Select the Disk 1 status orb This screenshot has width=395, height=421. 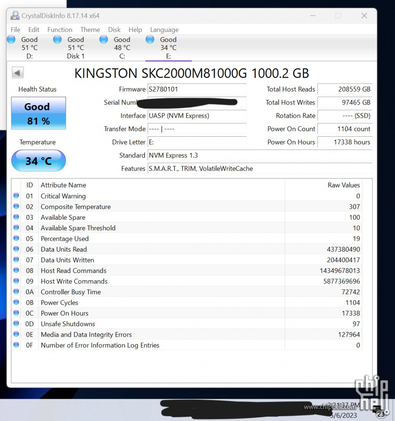pos(57,40)
